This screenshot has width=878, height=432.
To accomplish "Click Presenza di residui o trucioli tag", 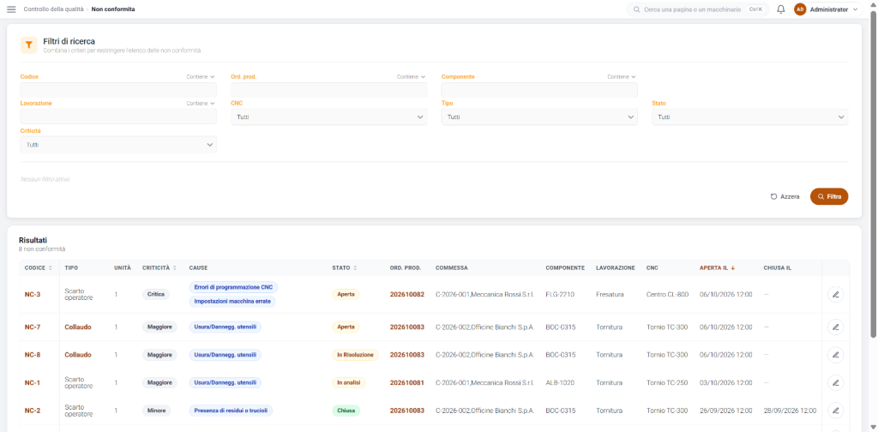I will (231, 411).
